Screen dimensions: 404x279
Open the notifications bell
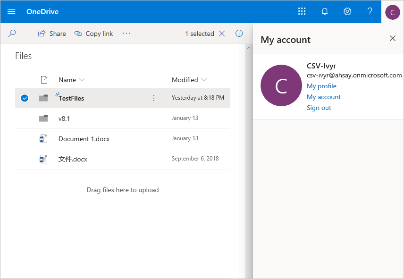[x=325, y=11]
